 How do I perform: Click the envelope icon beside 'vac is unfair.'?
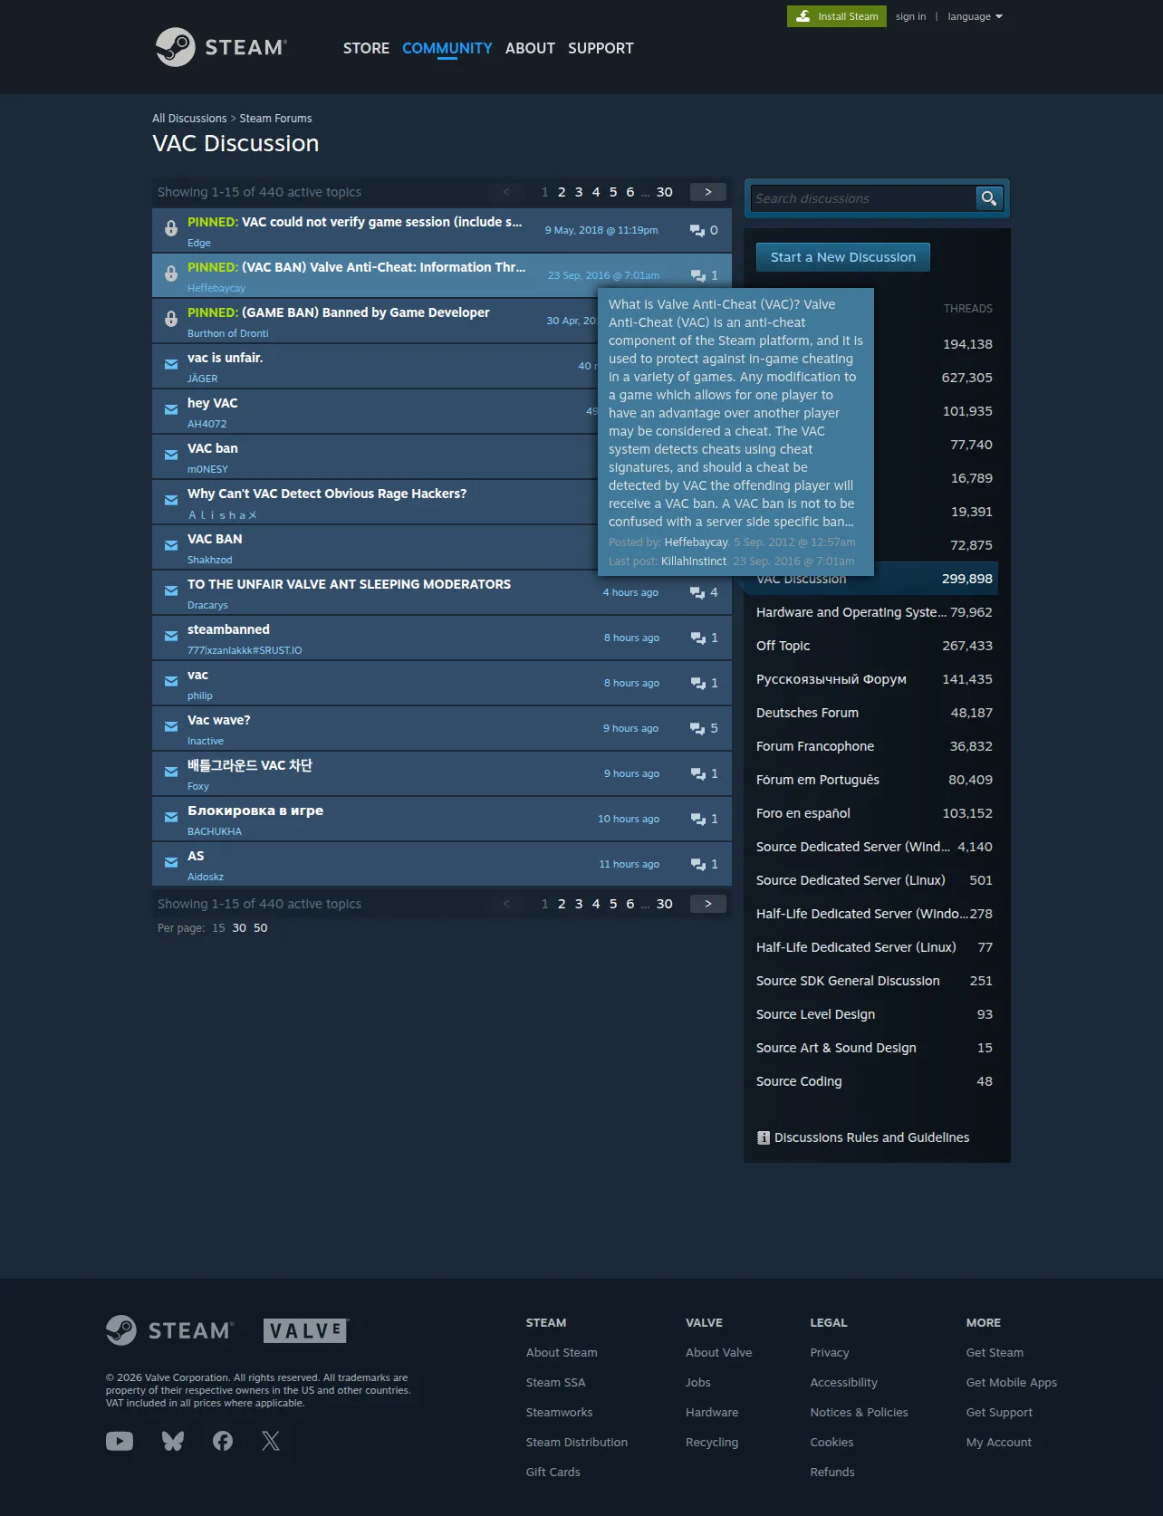171,364
